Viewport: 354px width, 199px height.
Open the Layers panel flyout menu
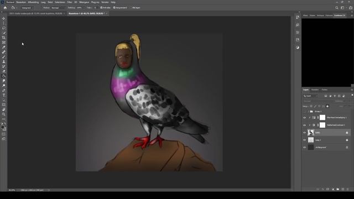[352, 90]
